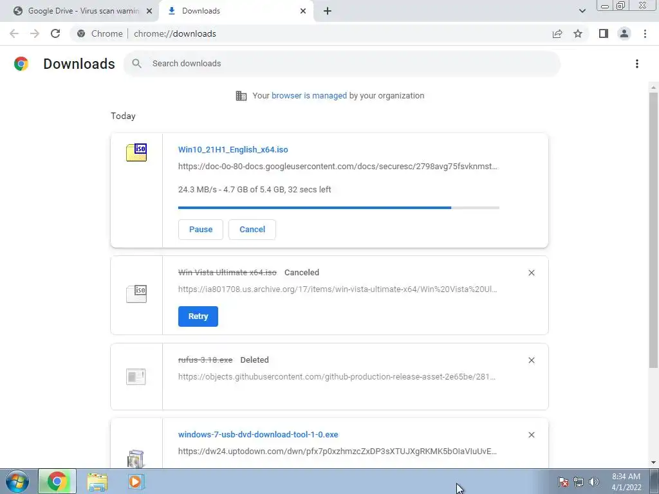Open the windows-7-usb-dvd-download-tool-1-0.exe link

click(x=258, y=434)
